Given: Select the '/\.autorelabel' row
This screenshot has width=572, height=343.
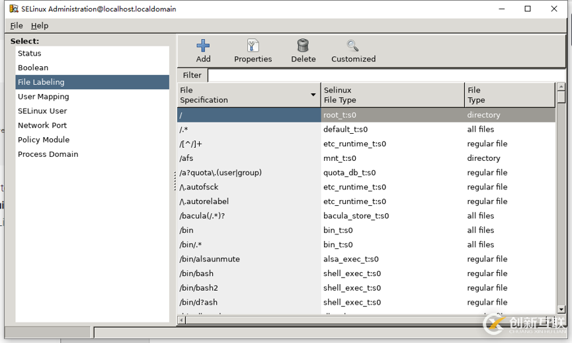Looking at the screenshot, I should tap(366, 202).
